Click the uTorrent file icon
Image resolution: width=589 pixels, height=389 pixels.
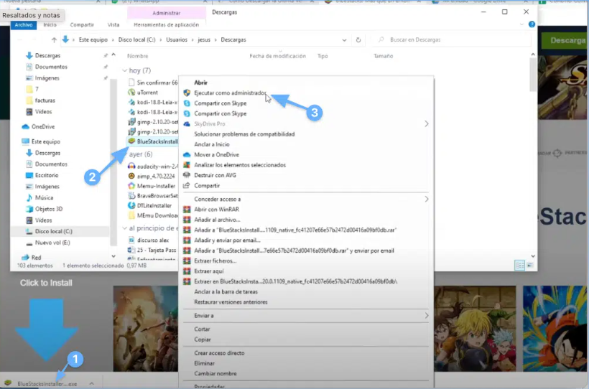(x=131, y=93)
